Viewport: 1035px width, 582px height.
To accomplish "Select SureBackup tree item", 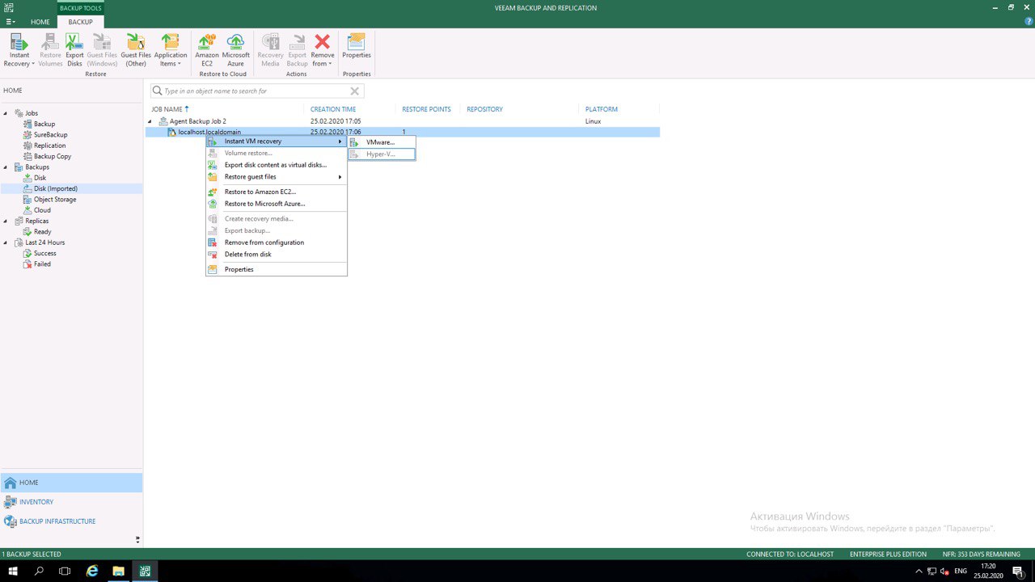I will point(50,135).
